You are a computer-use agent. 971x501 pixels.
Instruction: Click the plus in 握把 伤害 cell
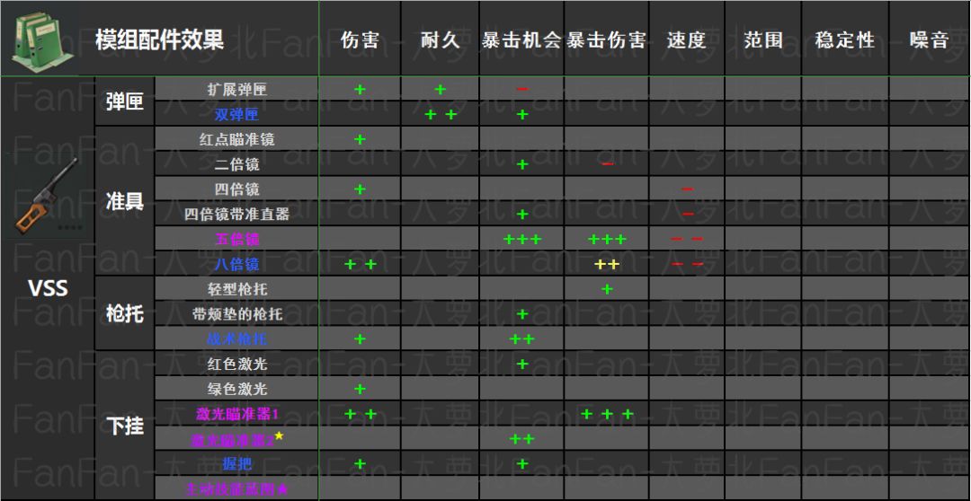pyautogui.click(x=360, y=464)
